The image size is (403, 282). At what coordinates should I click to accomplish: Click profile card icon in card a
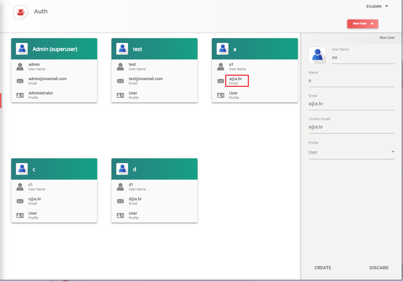221,95
